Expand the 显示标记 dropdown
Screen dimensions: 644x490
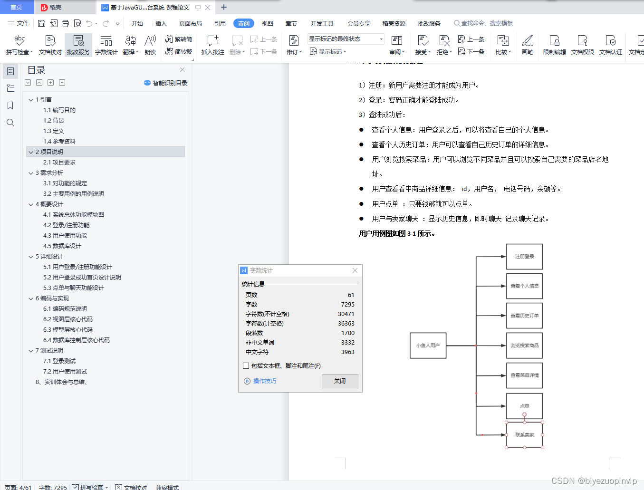pyautogui.click(x=328, y=51)
